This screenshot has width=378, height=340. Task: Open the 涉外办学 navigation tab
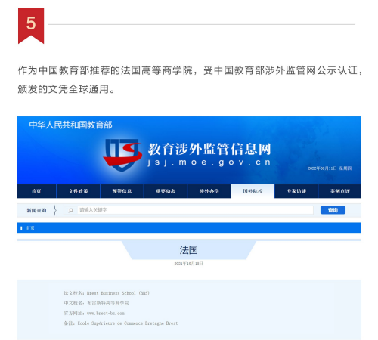point(209,191)
